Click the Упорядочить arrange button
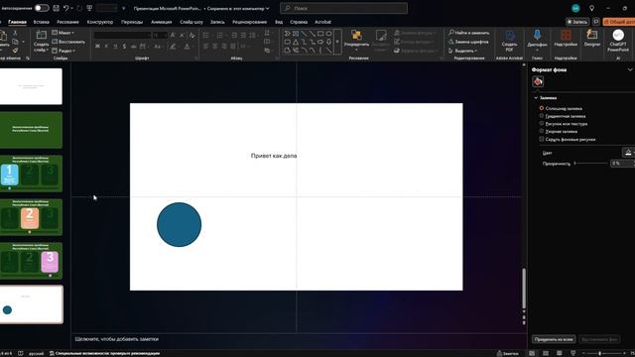 pos(356,40)
